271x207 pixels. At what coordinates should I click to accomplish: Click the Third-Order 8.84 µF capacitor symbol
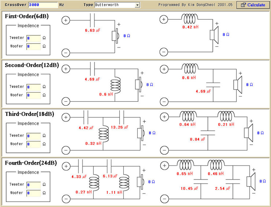point(208,133)
